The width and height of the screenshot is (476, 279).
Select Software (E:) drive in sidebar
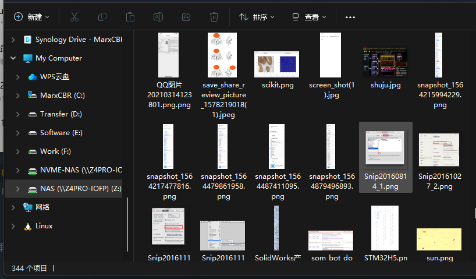61,133
